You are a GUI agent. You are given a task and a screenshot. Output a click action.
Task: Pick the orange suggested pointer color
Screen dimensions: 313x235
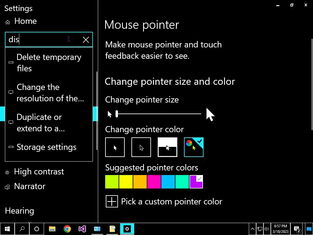click(x=140, y=182)
